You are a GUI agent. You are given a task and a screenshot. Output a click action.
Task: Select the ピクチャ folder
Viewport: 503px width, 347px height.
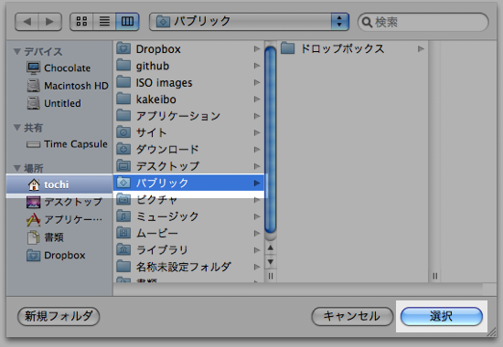click(x=188, y=200)
